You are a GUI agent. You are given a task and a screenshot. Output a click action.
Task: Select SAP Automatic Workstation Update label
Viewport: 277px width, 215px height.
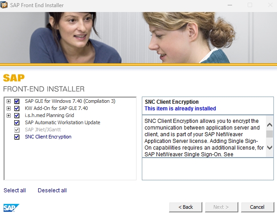click(x=62, y=122)
